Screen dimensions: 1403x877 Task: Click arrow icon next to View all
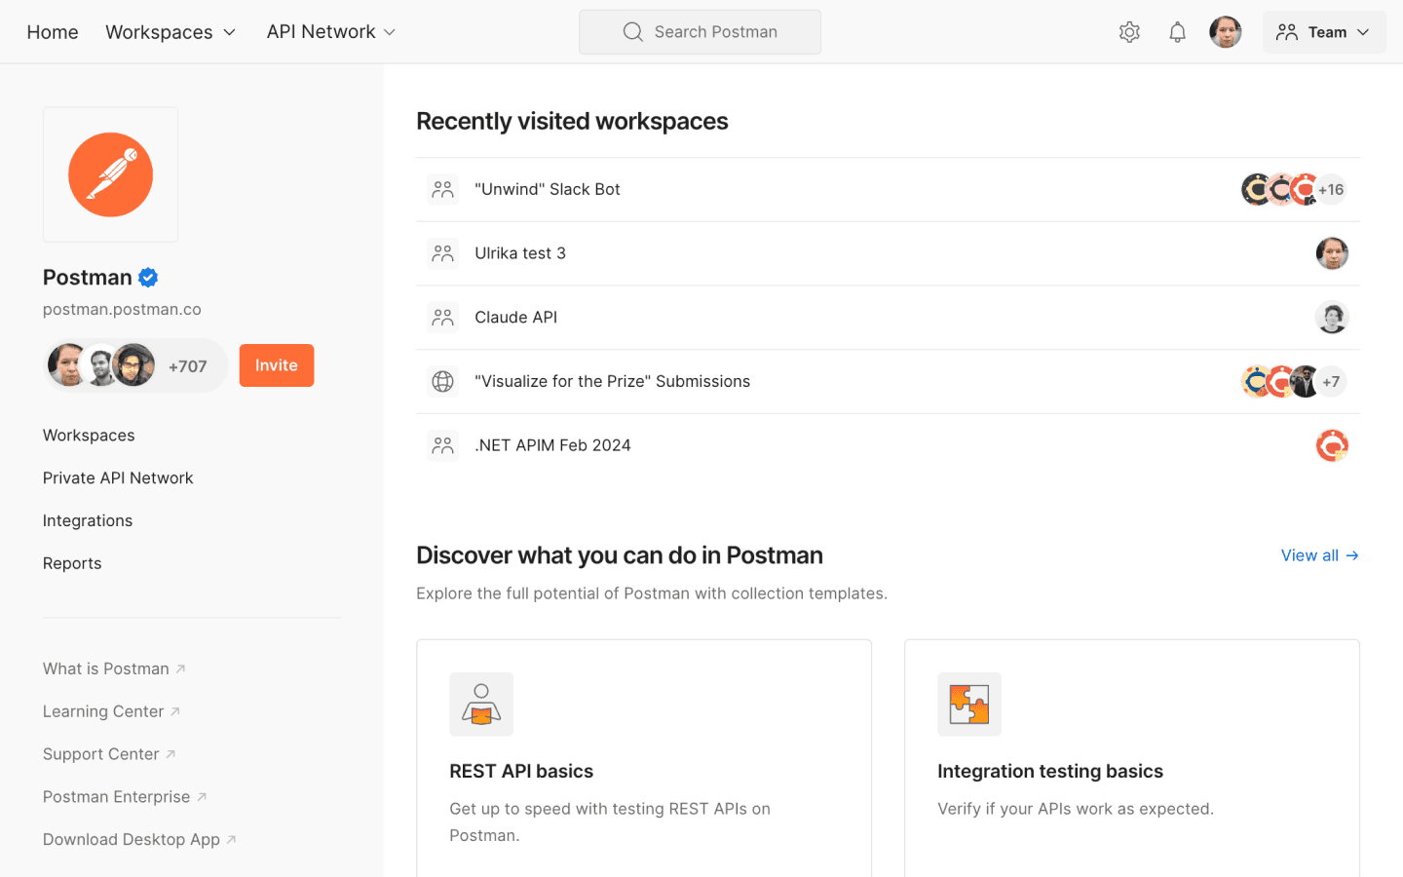pos(1352,555)
